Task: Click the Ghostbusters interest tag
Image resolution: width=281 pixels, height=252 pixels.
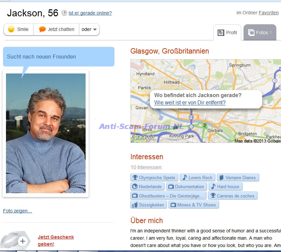Action: [169, 196]
